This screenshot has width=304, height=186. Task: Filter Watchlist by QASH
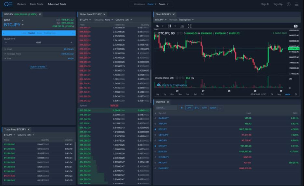point(213,108)
